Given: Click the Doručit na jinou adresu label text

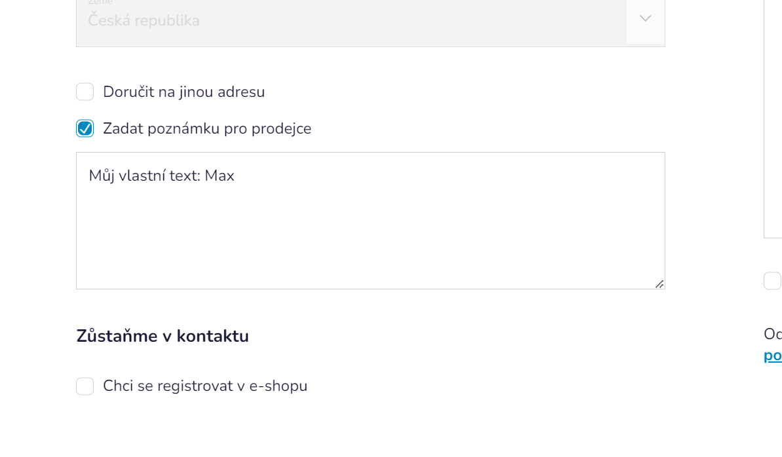Looking at the screenshot, I should click(184, 92).
